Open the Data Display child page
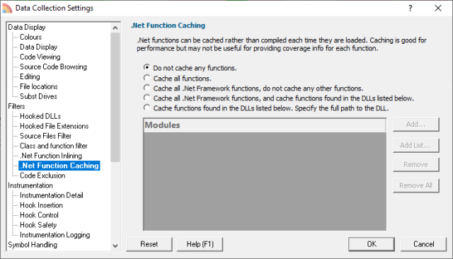Screen dimensions: 453x259 [x=38, y=47]
